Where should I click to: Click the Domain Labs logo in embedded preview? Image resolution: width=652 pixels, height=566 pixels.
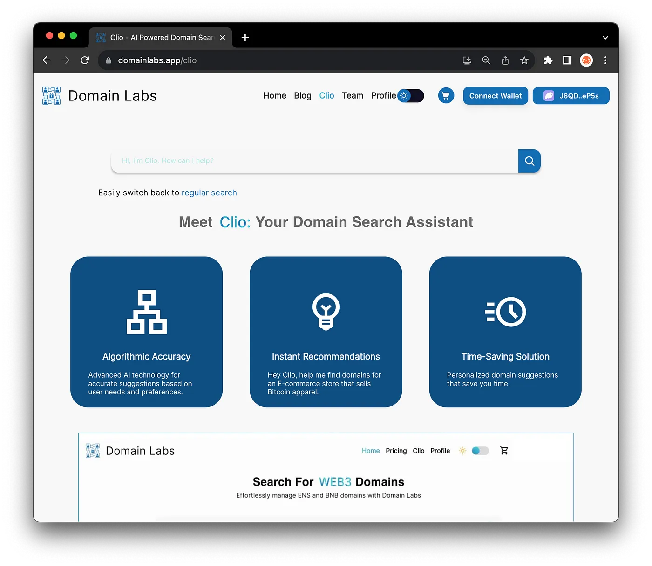[93, 451]
